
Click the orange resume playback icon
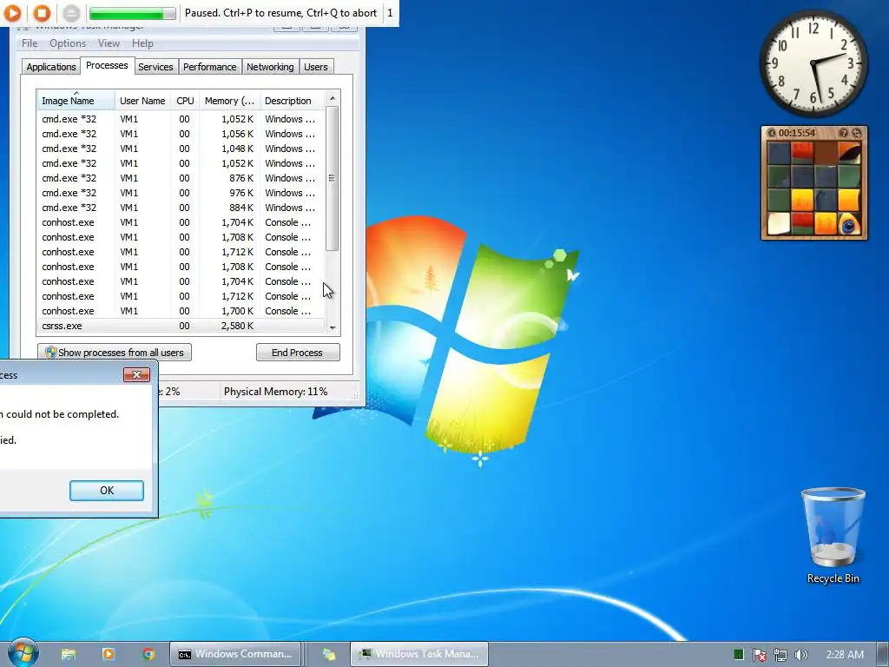pos(12,12)
